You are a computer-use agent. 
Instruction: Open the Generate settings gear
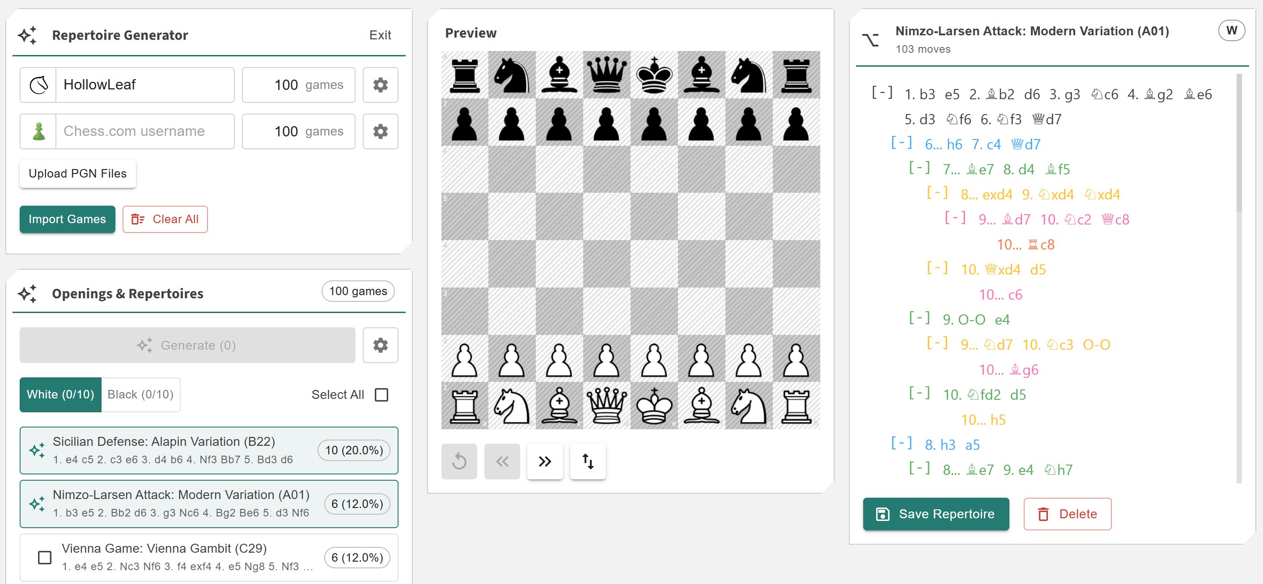pyautogui.click(x=380, y=345)
